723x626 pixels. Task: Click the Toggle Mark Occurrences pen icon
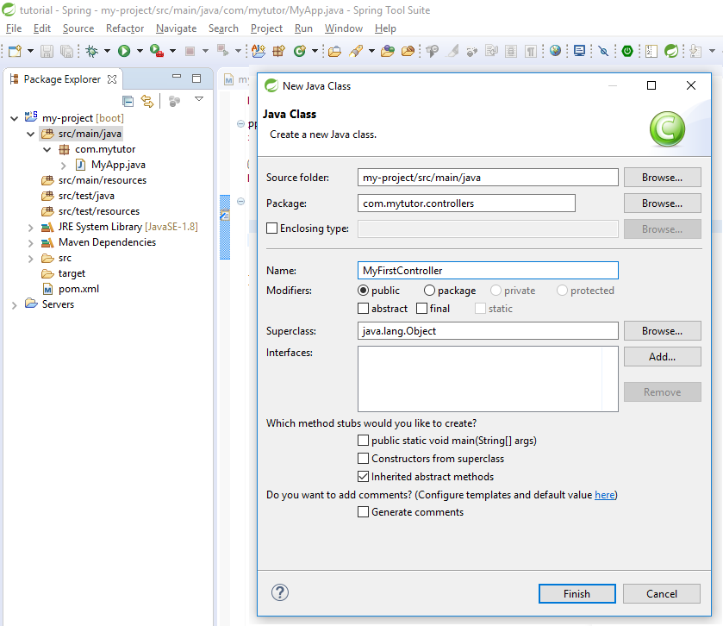453,51
